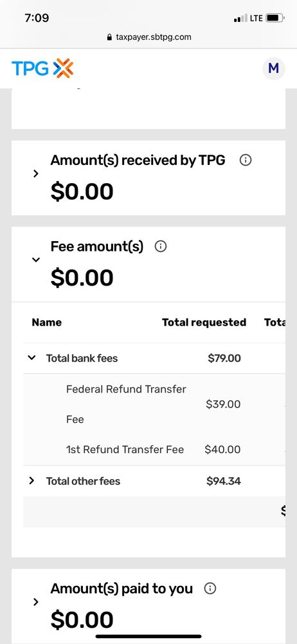The image size is (297, 644).
Task: Show info for Amount(s) received by TPG
Action: tap(245, 160)
